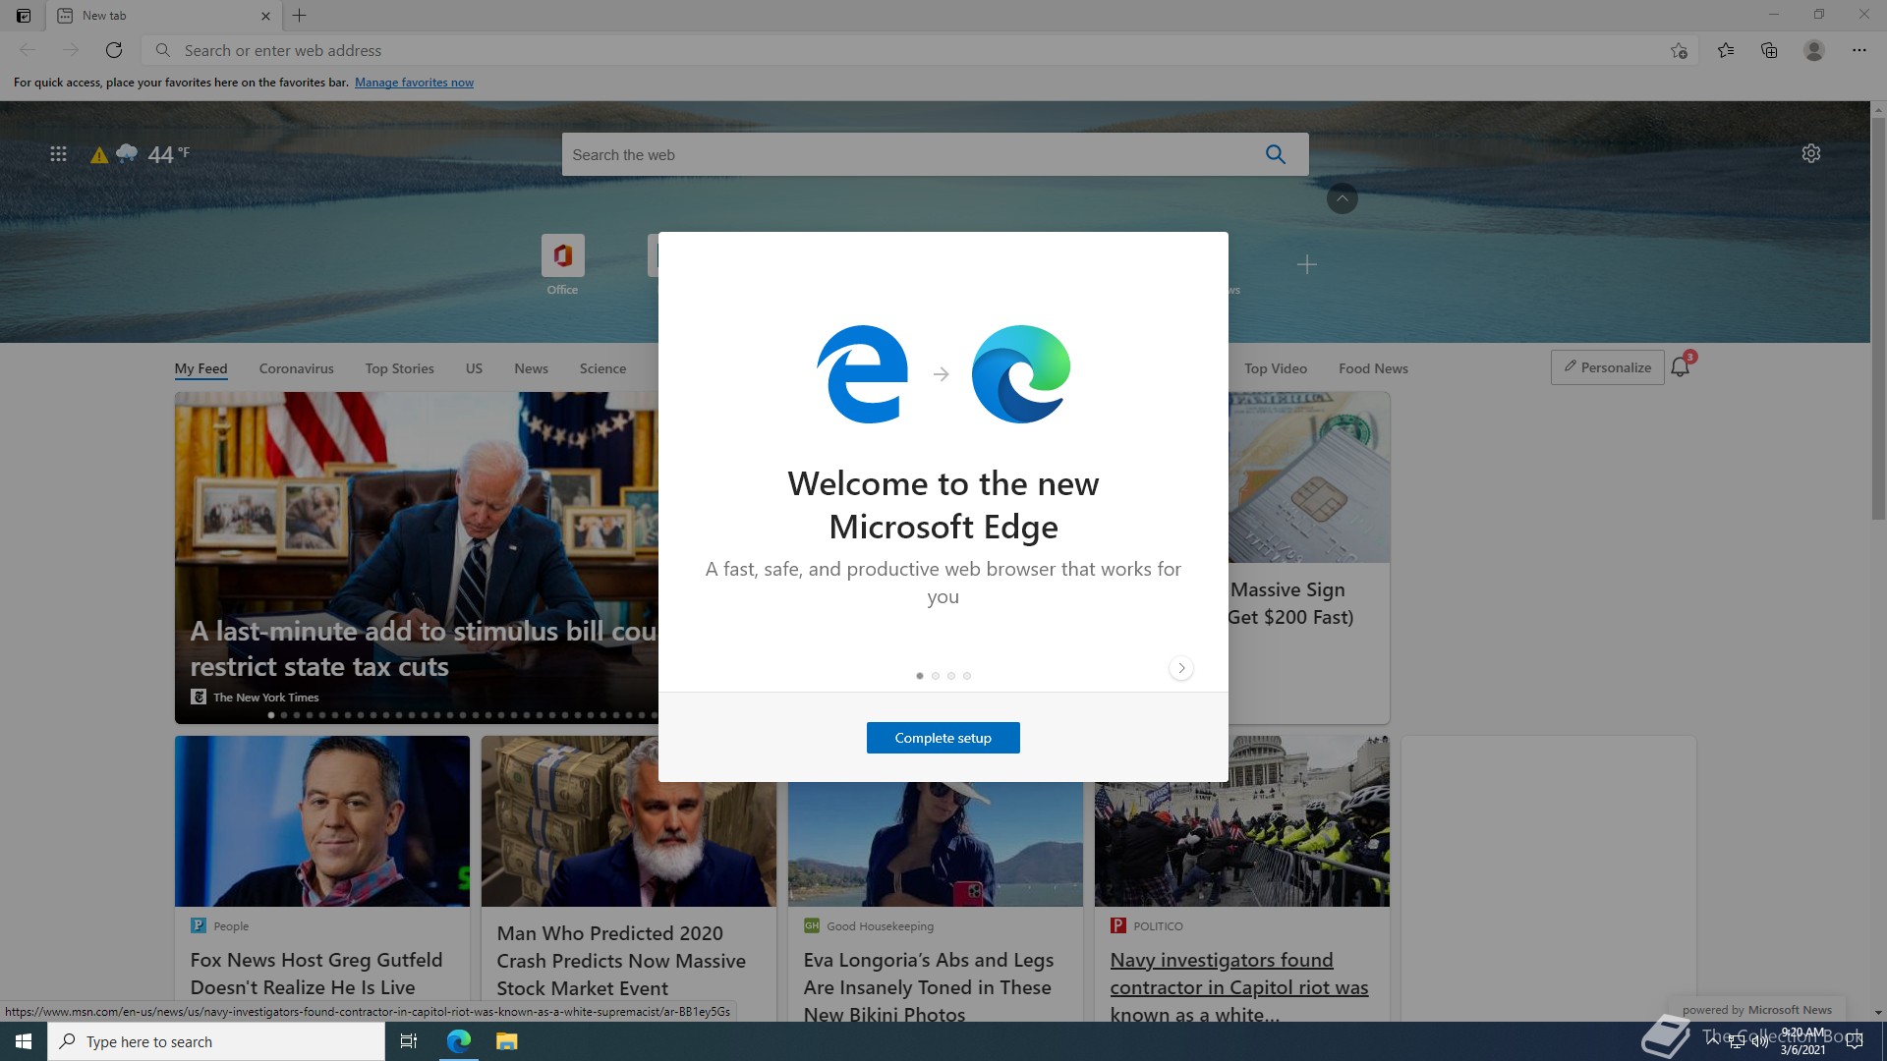Click Complete setup button
The height and width of the screenshot is (1061, 1887).
pos(943,738)
